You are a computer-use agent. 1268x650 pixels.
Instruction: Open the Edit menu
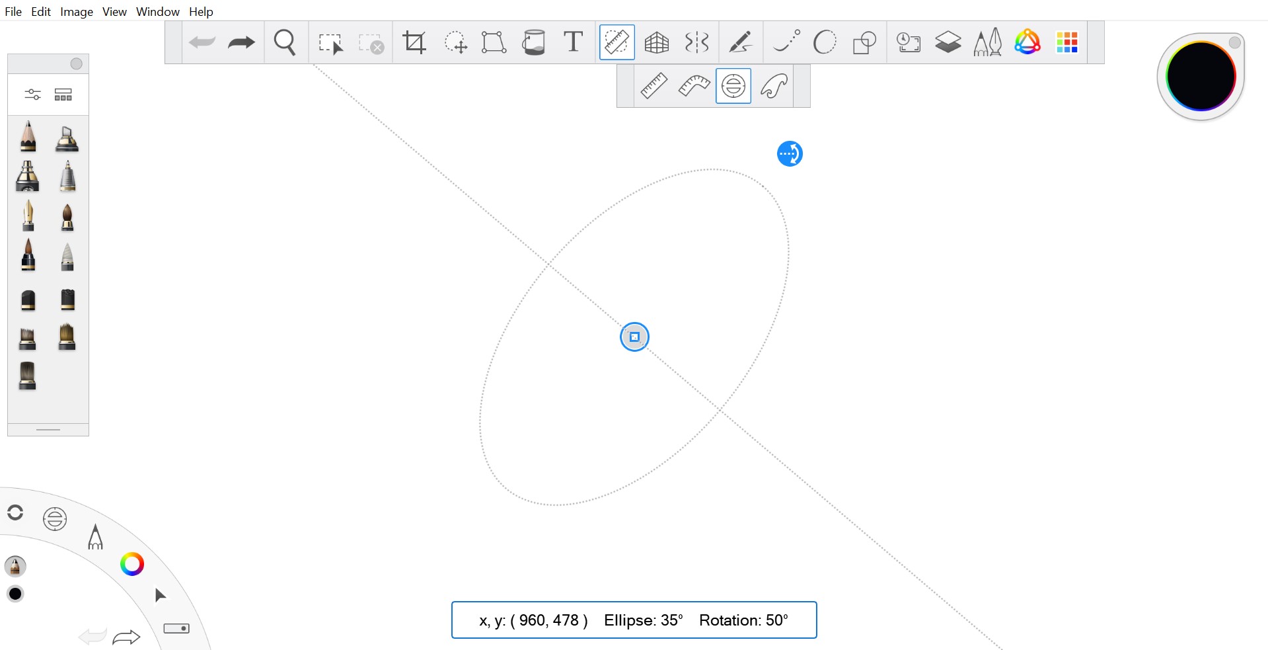(x=41, y=11)
